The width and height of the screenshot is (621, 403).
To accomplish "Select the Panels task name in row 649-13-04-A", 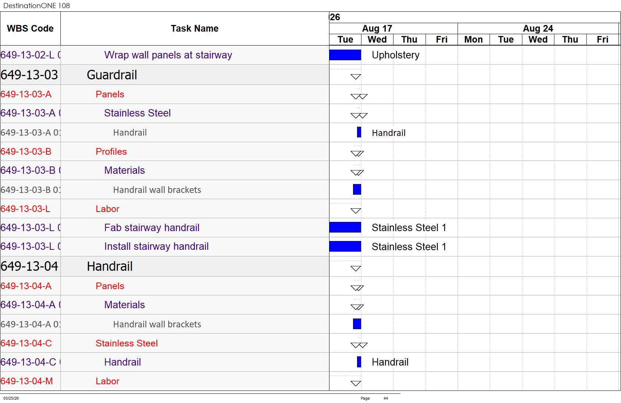I will click(110, 286).
